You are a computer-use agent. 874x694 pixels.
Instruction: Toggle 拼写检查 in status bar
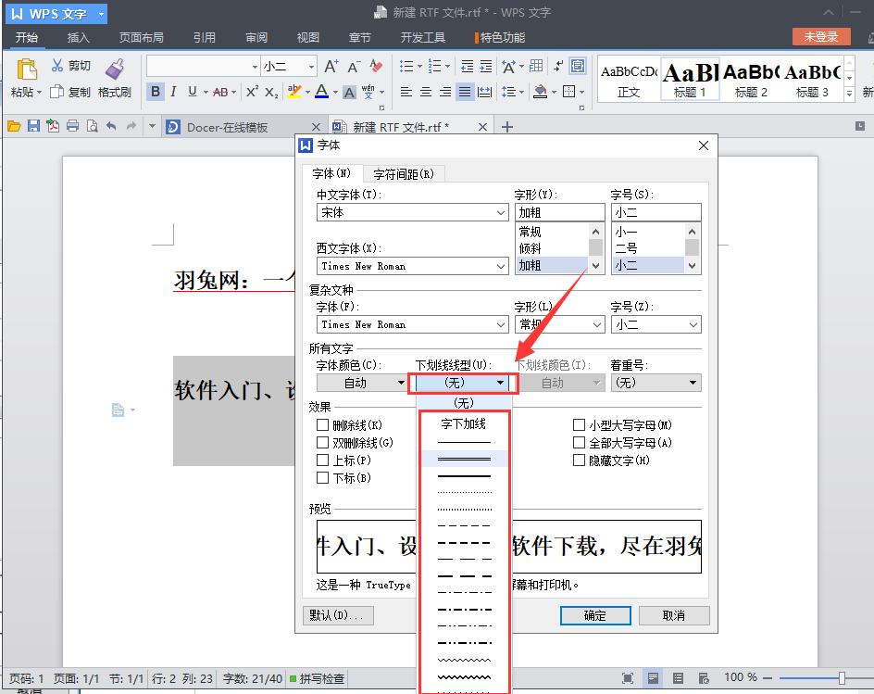tap(317, 678)
